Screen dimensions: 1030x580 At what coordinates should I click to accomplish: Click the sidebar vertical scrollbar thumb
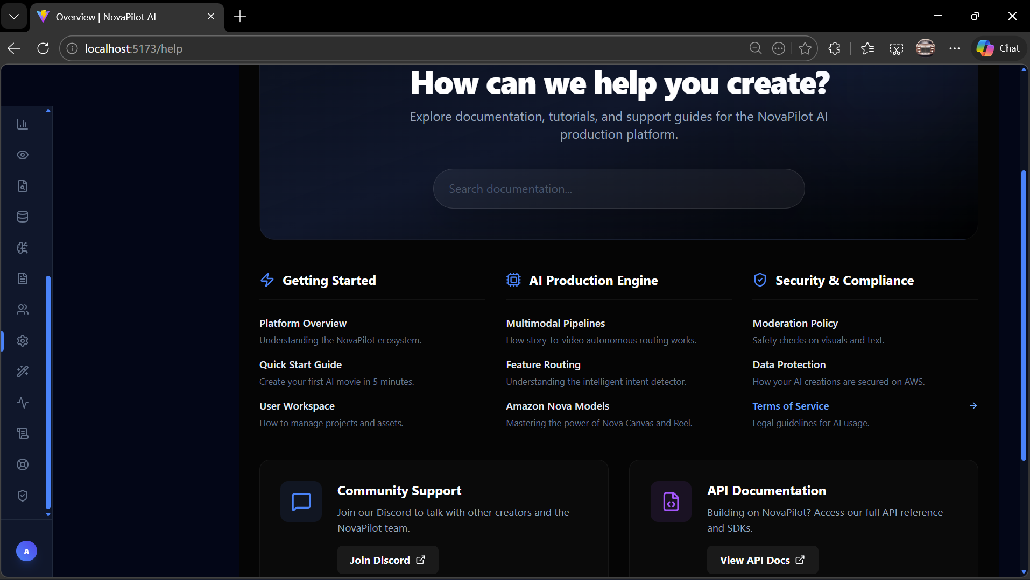48,392
